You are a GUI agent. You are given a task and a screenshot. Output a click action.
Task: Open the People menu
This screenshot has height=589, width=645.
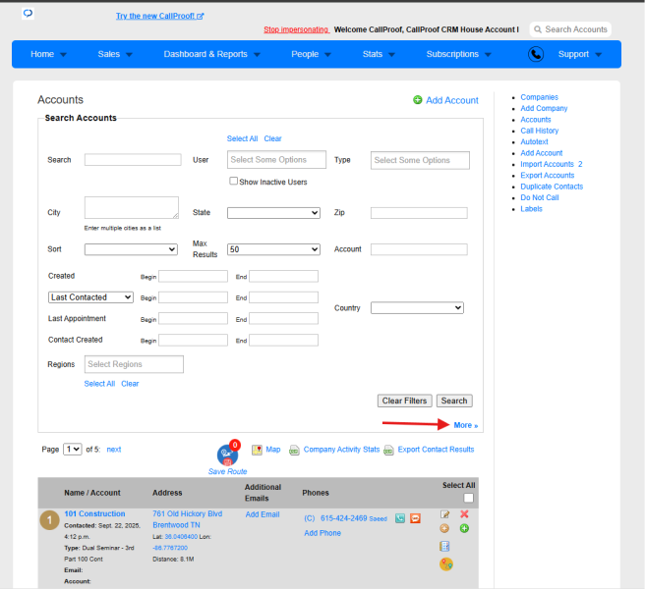(311, 54)
